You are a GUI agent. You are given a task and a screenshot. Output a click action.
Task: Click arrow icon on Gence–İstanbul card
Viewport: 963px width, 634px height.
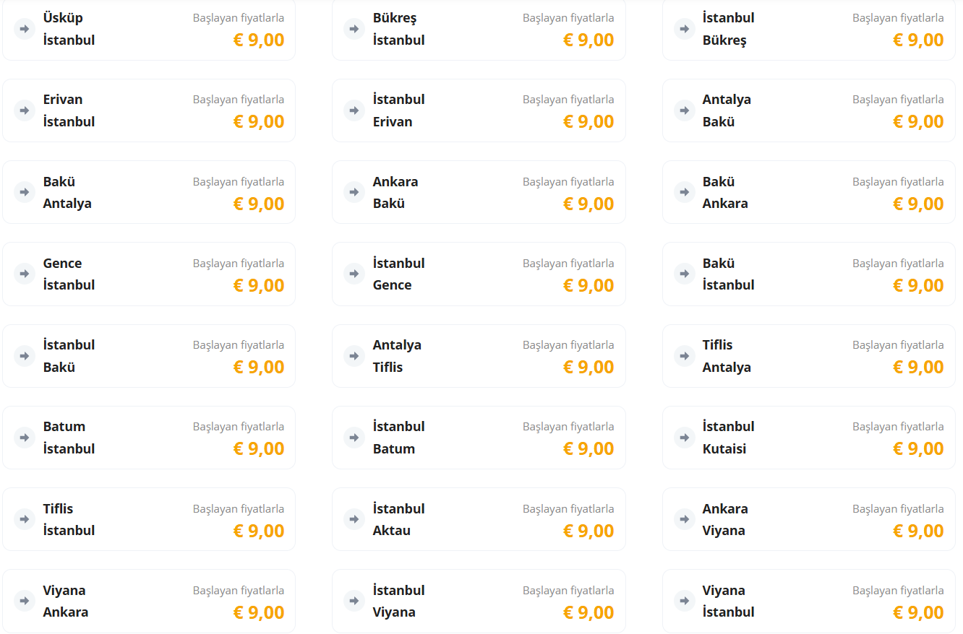click(25, 274)
